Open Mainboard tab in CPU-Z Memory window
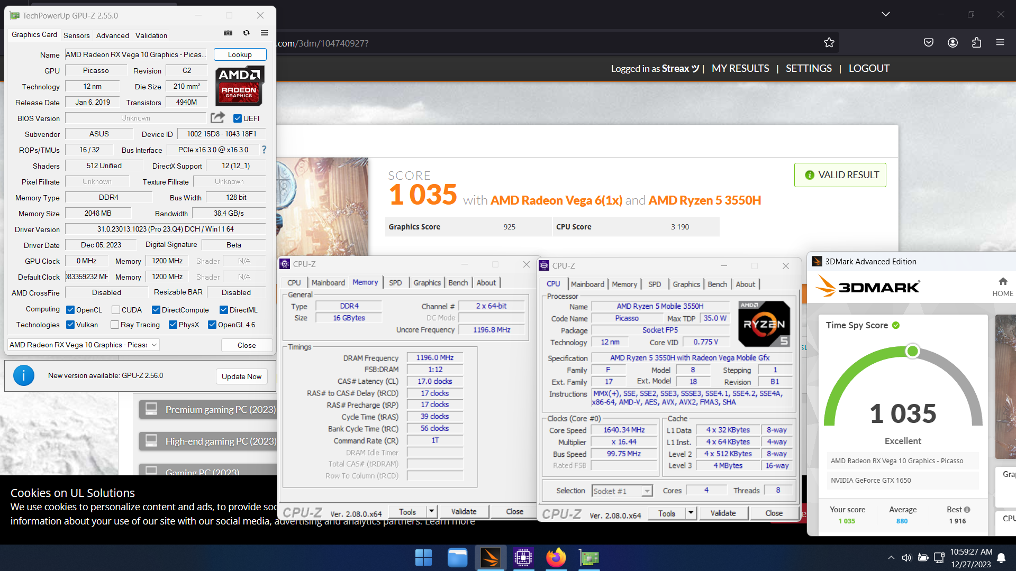 point(328,283)
